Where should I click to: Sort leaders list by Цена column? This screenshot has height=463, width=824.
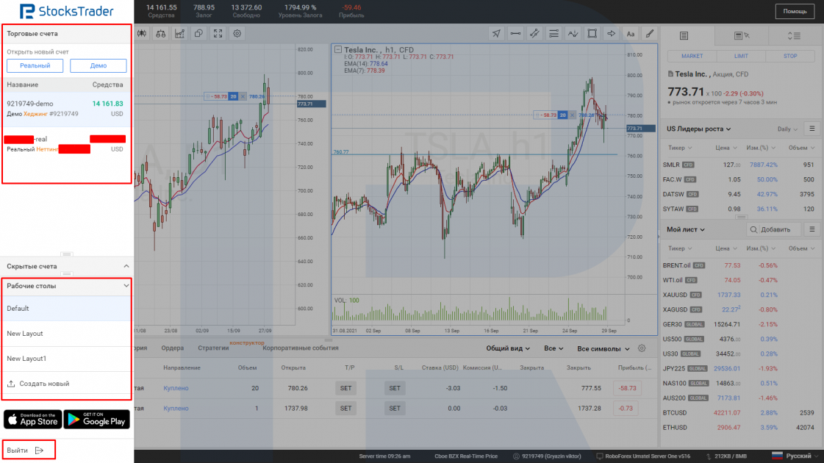[726, 148]
